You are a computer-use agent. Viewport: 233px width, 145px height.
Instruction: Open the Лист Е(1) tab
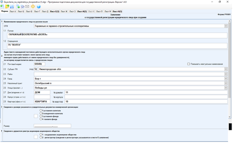tap(54, 11)
